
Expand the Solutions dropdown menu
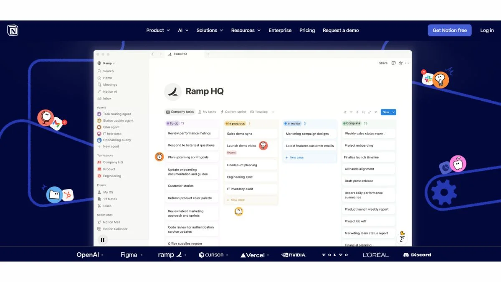(x=210, y=30)
